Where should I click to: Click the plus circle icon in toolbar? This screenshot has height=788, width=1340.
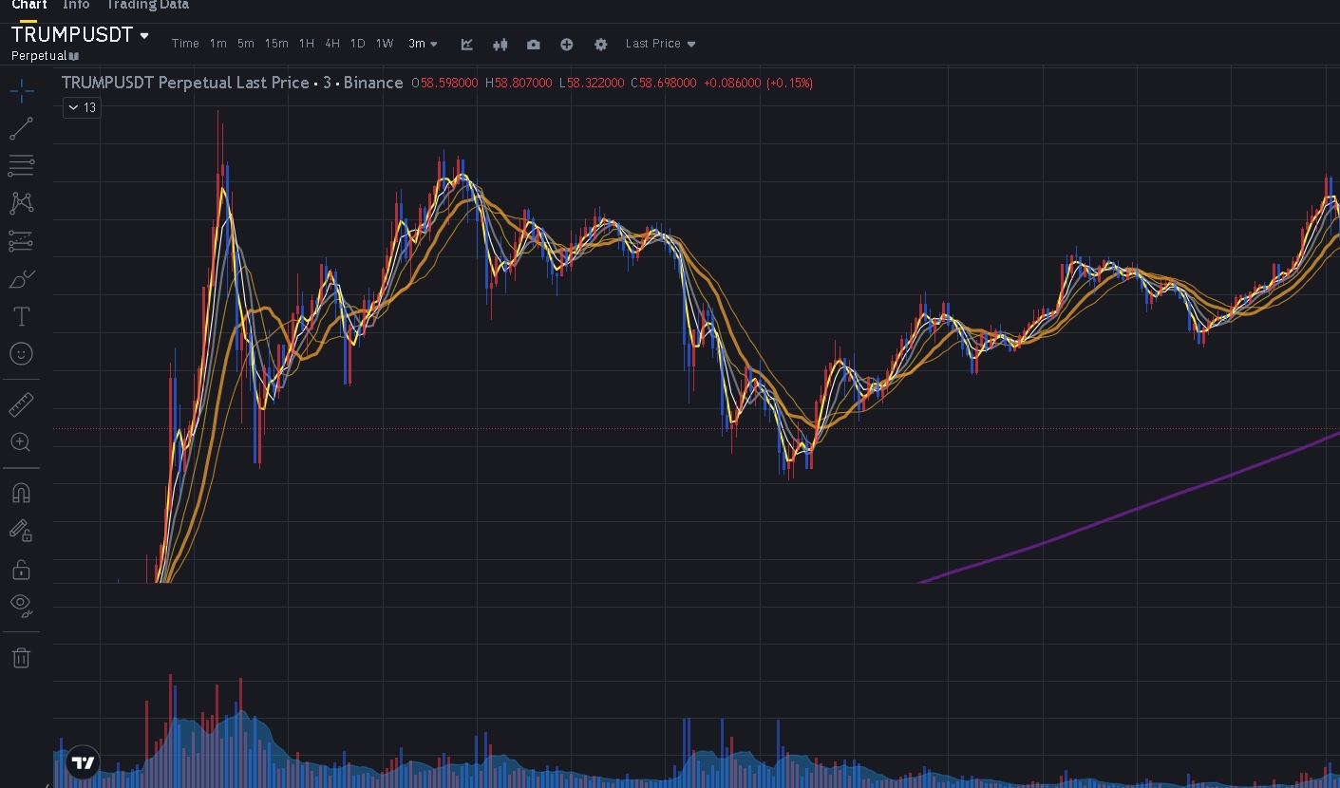567,44
